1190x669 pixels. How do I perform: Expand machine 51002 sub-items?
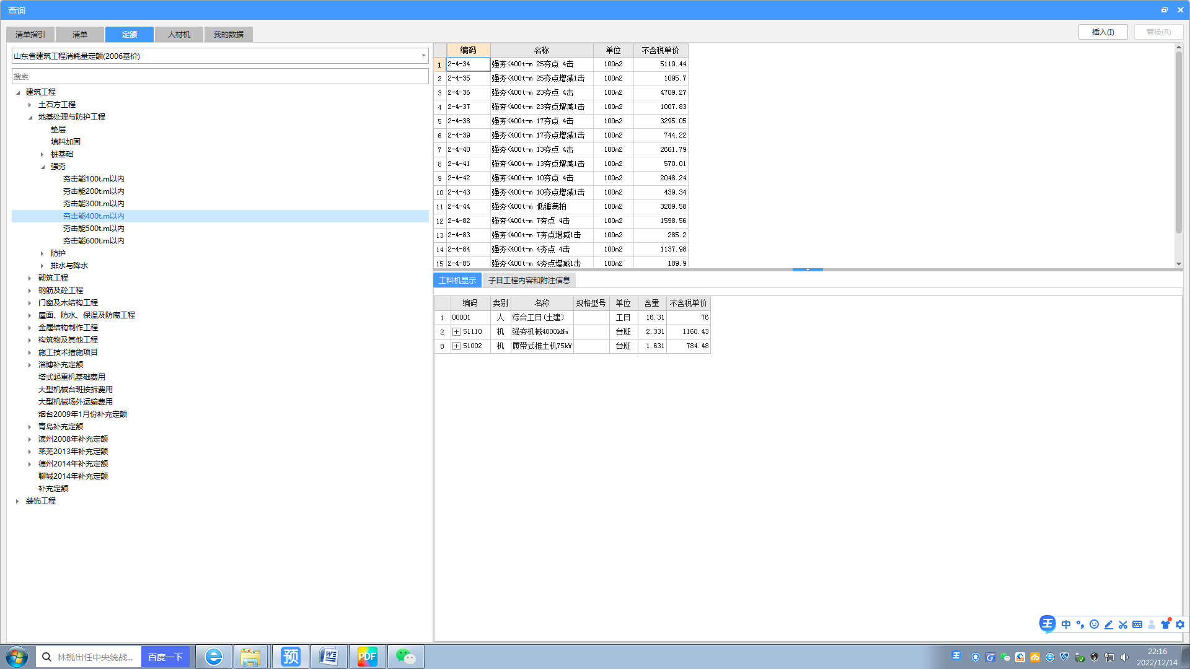point(457,346)
